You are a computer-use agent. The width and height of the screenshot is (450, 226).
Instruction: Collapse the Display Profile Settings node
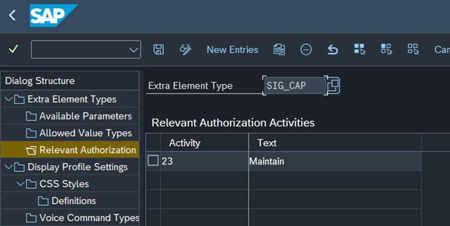[x=9, y=167]
